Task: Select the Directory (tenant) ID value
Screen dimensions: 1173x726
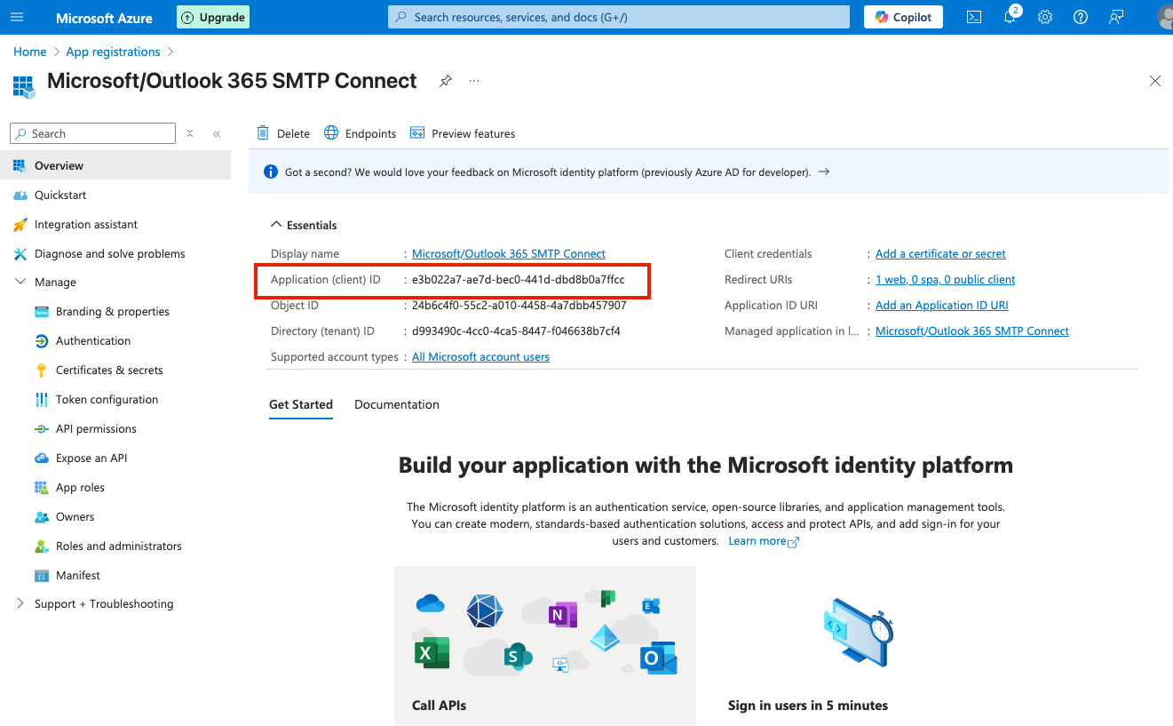Action: click(x=516, y=331)
